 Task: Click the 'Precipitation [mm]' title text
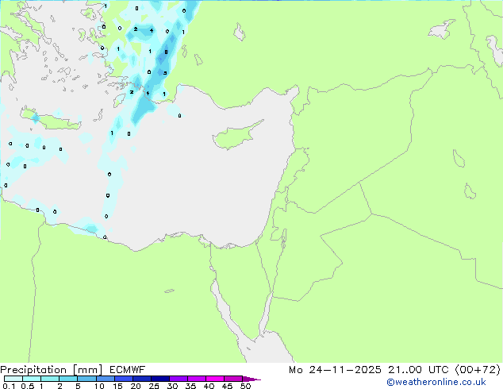point(51,370)
